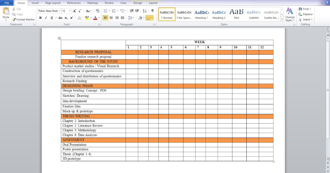330x173 pixels.
Task: Open the Styles pane launcher
Action: point(294,25)
